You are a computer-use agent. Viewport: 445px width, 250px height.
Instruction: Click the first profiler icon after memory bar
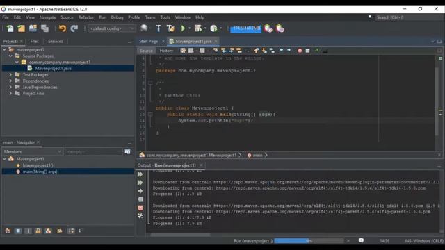coord(268,28)
